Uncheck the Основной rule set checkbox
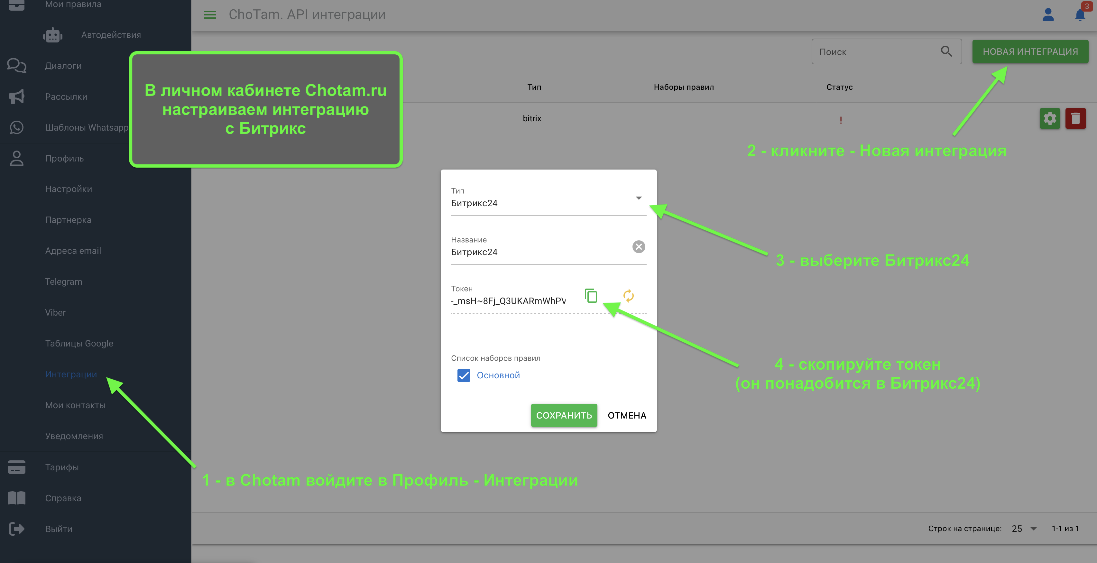Screen dimensions: 1097x563 [x=463, y=375]
